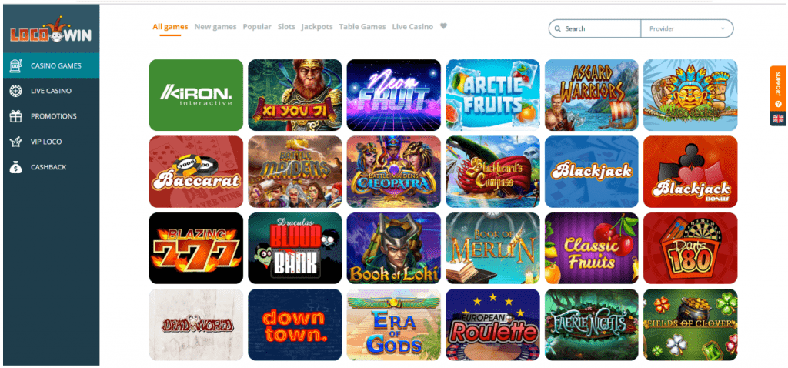Launch the European Roulette game thumbnail
The width and height of the screenshot is (788, 368).
coord(492,324)
